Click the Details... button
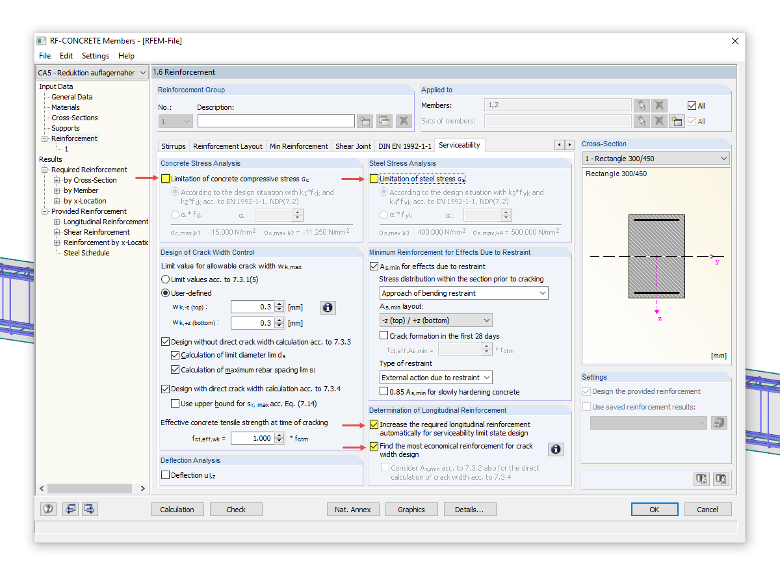 470,510
